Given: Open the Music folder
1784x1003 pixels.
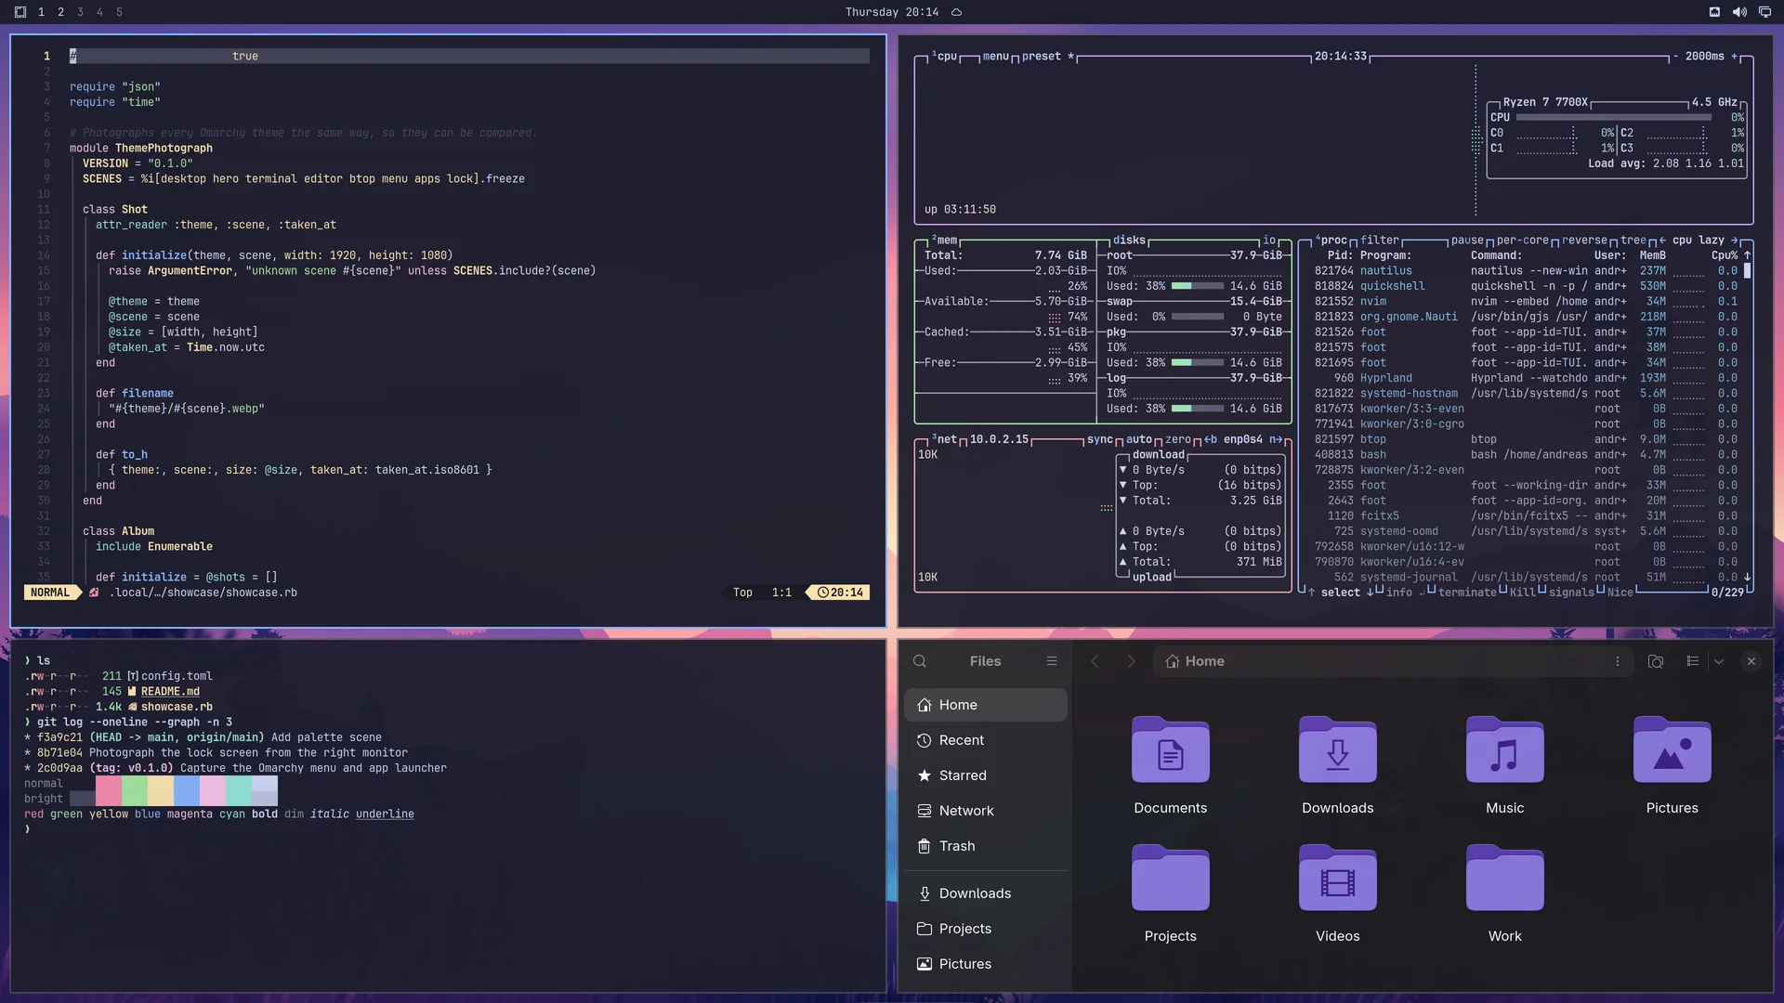Looking at the screenshot, I should pos(1505,766).
